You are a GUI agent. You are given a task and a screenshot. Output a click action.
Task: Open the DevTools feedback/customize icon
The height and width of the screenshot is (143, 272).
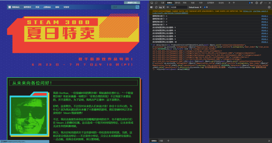click(x=261, y=3)
